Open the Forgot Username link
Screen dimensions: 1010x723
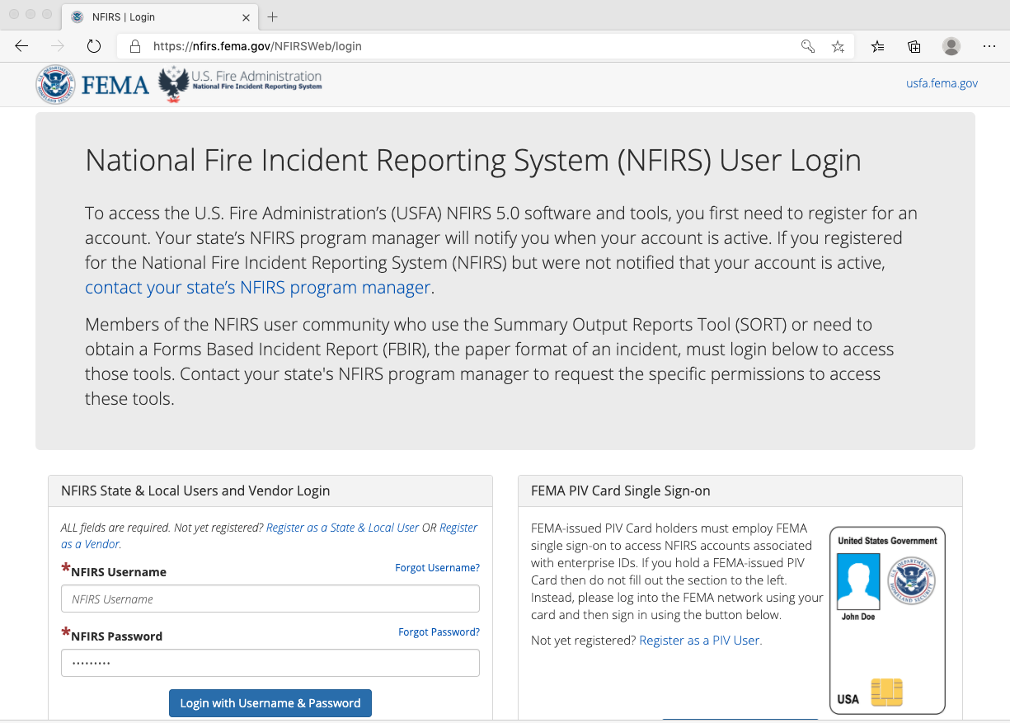pos(437,567)
